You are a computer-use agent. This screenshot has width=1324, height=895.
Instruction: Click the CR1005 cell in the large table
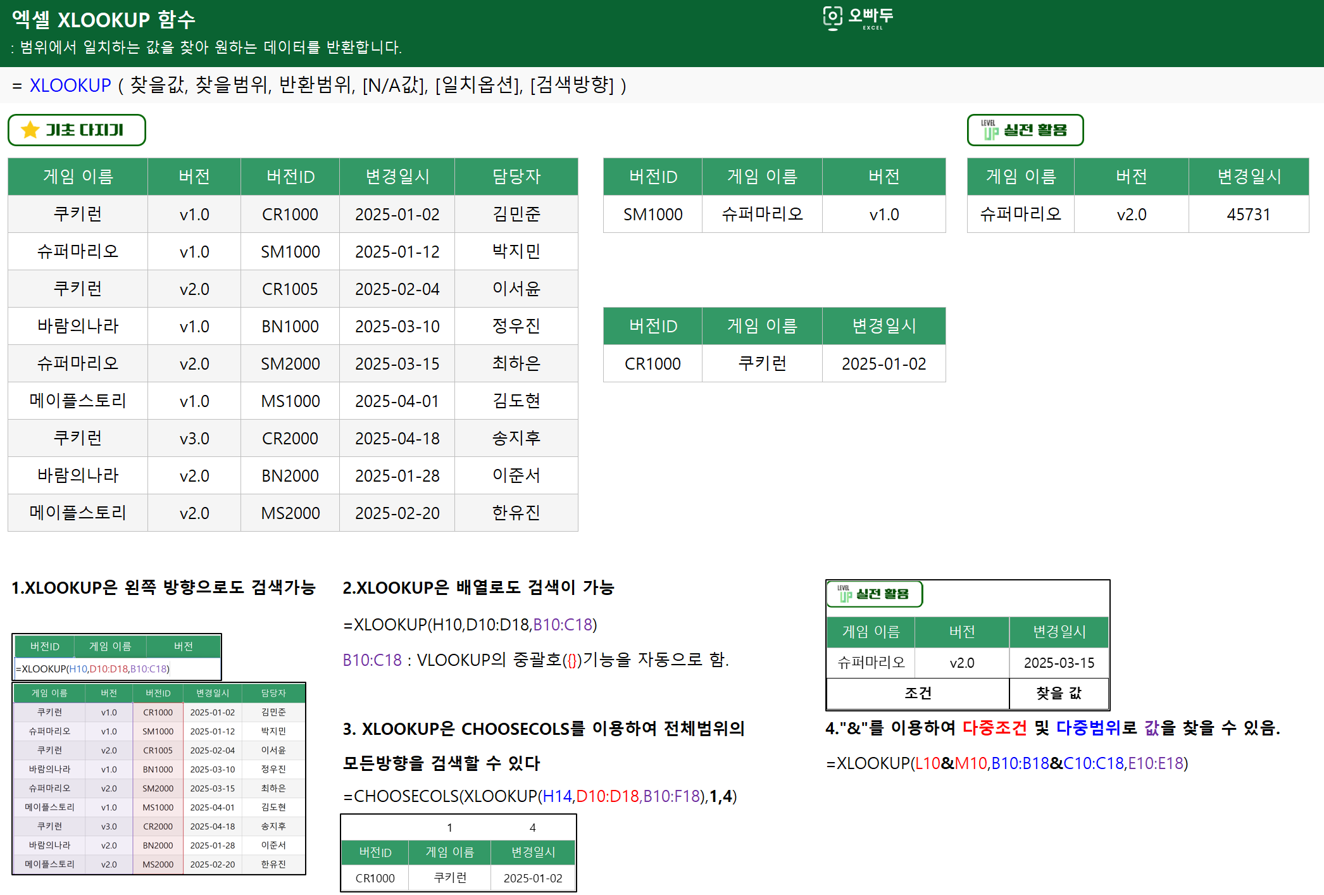pos(290,289)
